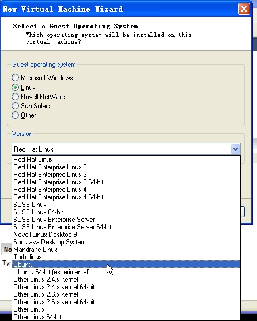
Task: Select Other Linux 64-bit option
Action: pyautogui.click(x=126, y=317)
